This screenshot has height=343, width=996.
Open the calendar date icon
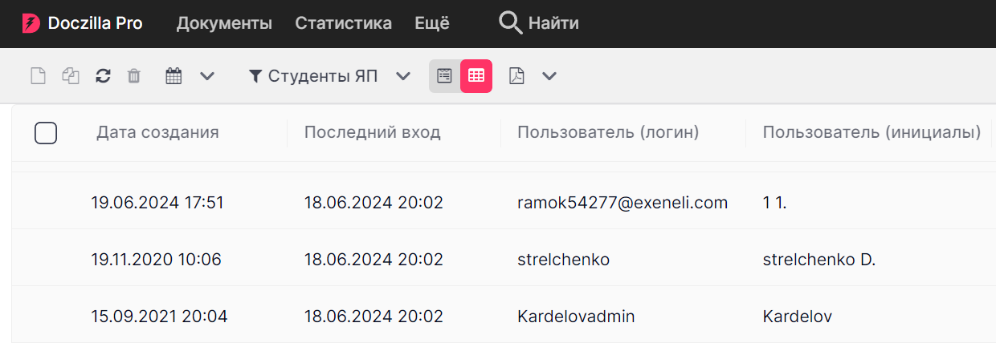coord(173,76)
